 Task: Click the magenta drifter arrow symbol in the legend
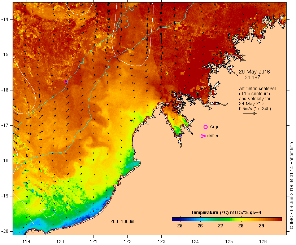pos(203,136)
